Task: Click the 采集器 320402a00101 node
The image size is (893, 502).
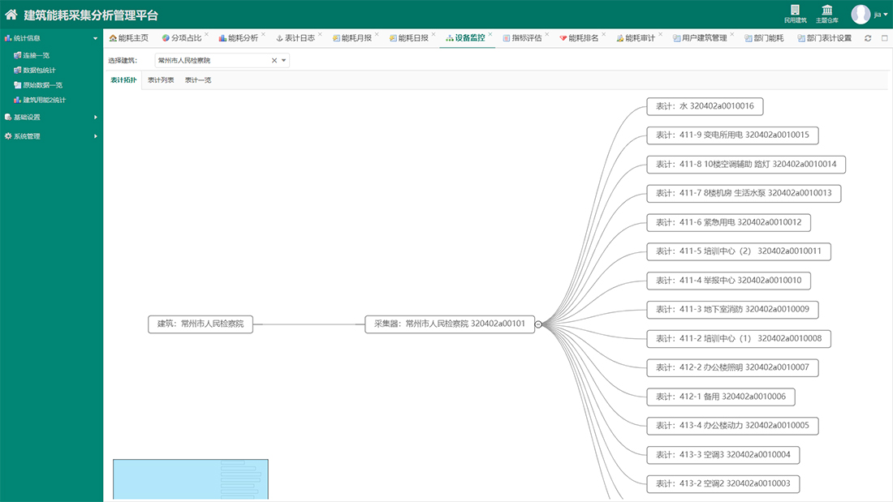Action: pyautogui.click(x=450, y=324)
